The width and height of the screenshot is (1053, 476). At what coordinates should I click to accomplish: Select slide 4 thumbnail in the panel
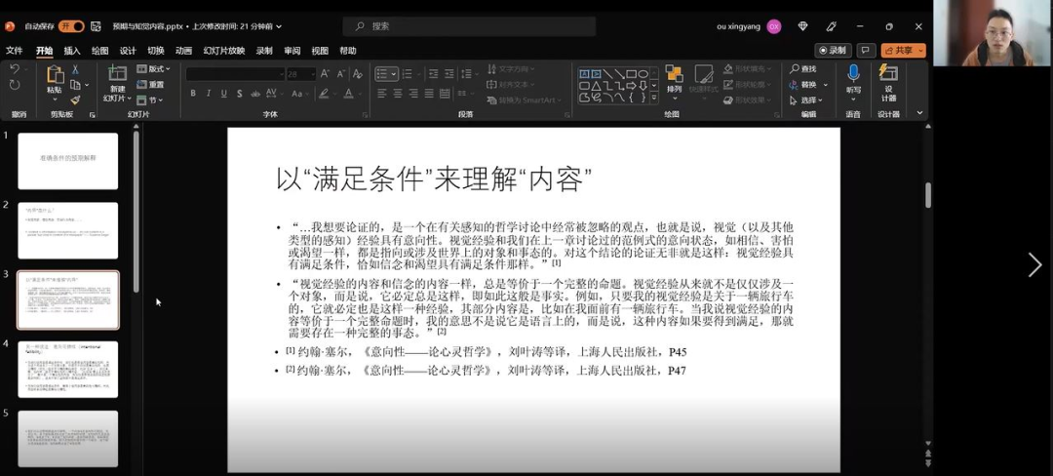(x=67, y=369)
